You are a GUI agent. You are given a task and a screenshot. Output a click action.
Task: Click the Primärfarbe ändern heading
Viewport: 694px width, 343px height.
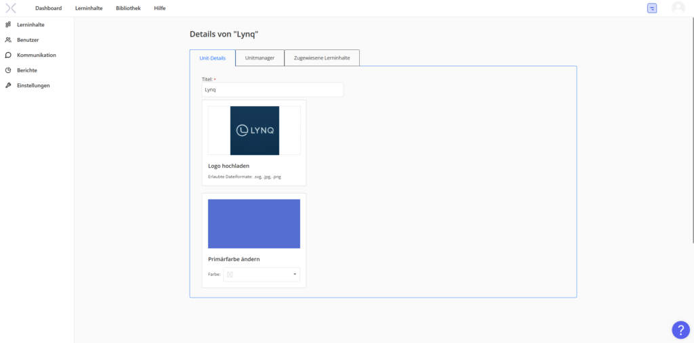[234, 259]
